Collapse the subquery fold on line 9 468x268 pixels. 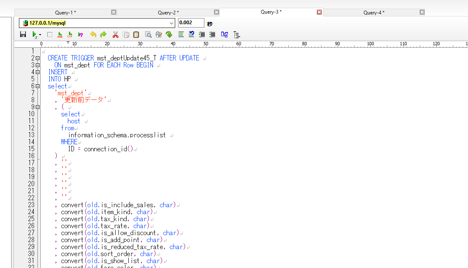pyautogui.click(x=37, y=107)
